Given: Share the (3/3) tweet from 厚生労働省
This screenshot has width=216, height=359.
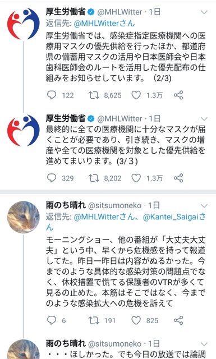Looking at the screenshot, I should 178,178.
